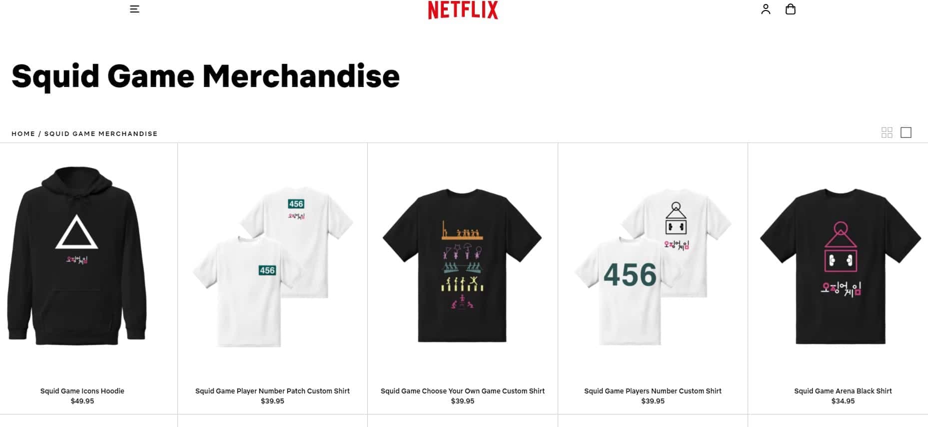Switch to single large item view

pyautogui.click(x=906, y=132)
